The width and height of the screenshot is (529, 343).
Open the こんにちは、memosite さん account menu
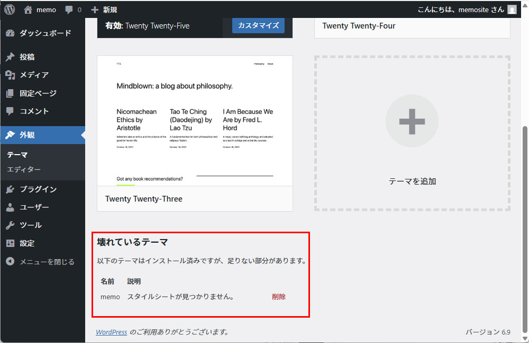click(x=460, y=9)
